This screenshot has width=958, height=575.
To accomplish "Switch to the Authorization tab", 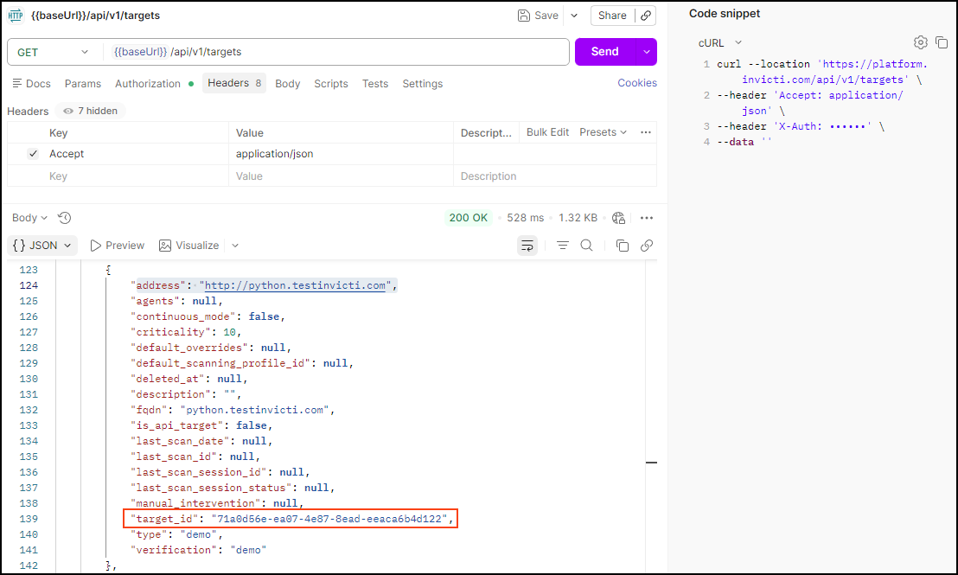I will point(148,84).
